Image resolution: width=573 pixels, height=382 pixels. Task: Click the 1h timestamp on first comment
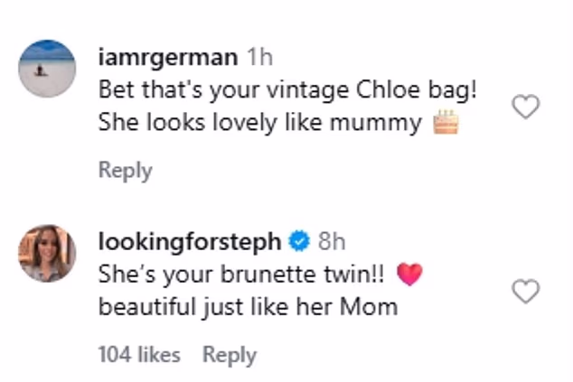coord(259,57)
